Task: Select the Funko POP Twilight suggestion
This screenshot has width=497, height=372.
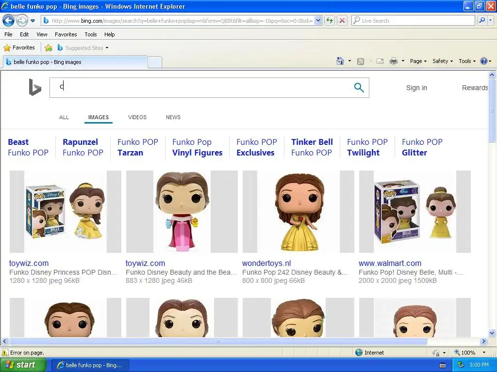Action: [x=367, y=147]
